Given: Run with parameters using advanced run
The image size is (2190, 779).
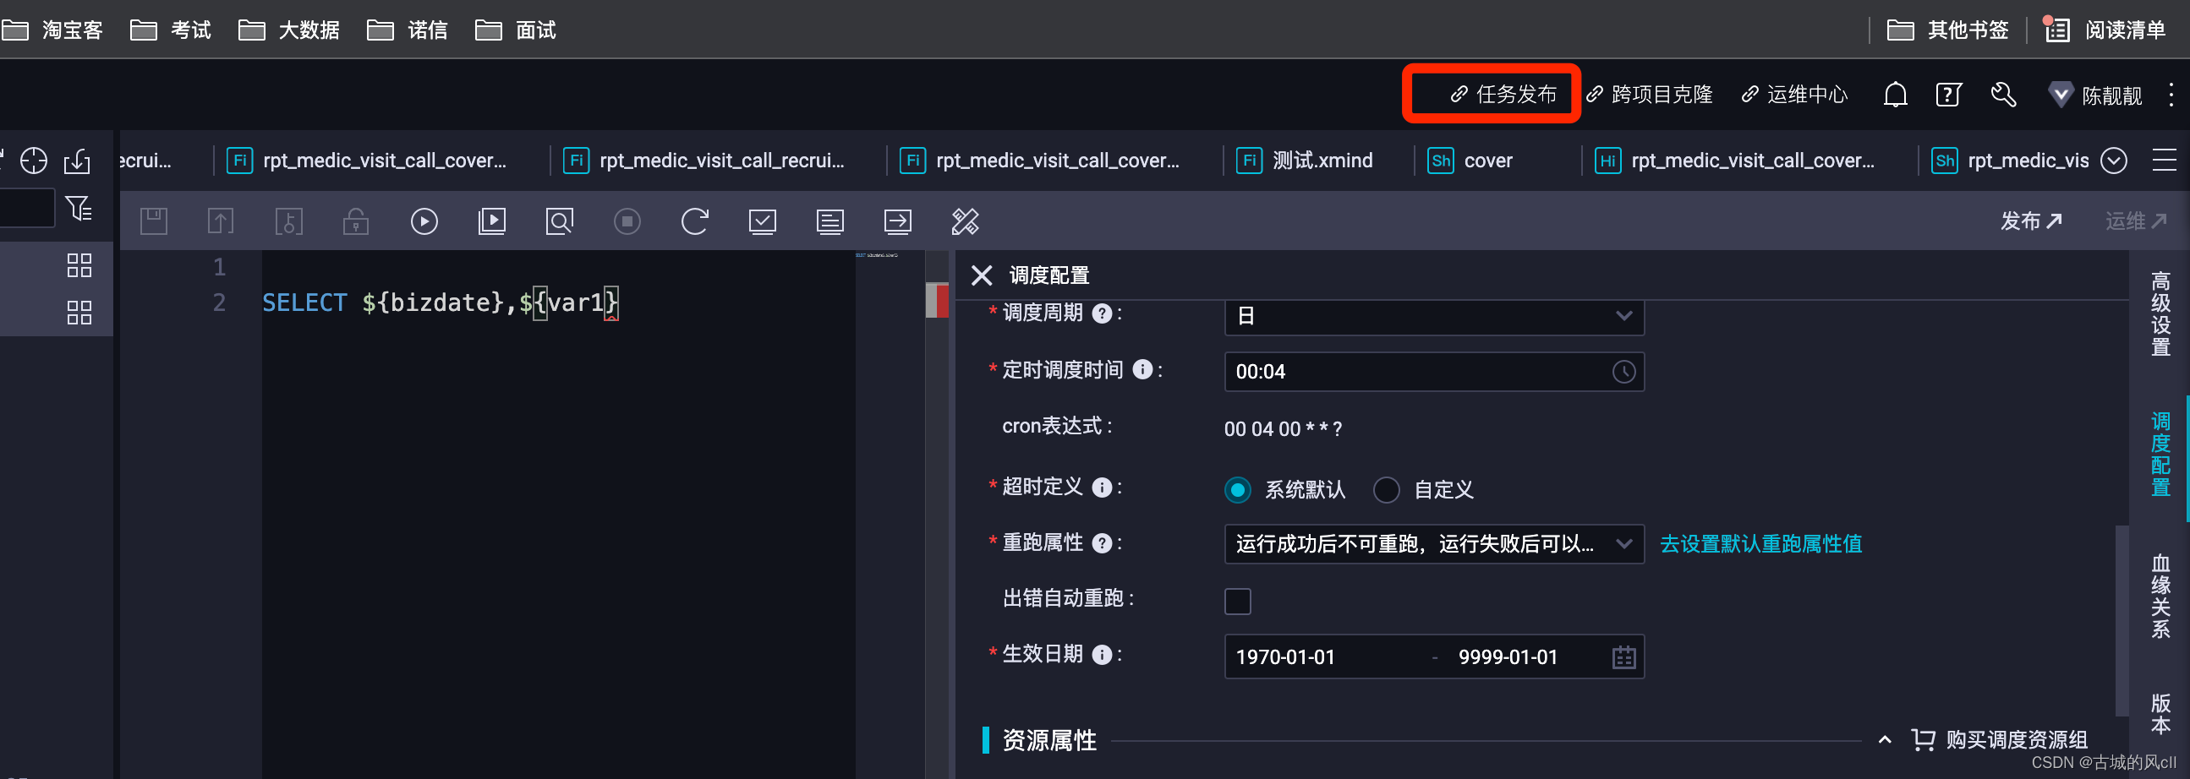Looking at the screenshot, I should pyautogui.click(x=492, y=221).
